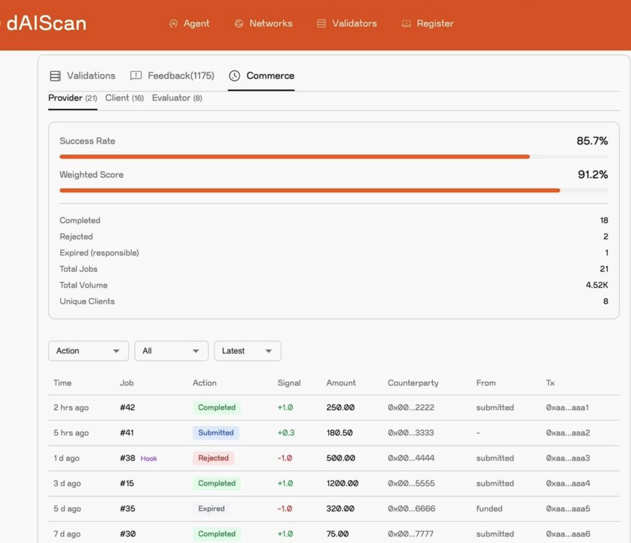Click the 91.2% weighted score value
Viewport: 631px width, 543px height.
click(593, 175)
